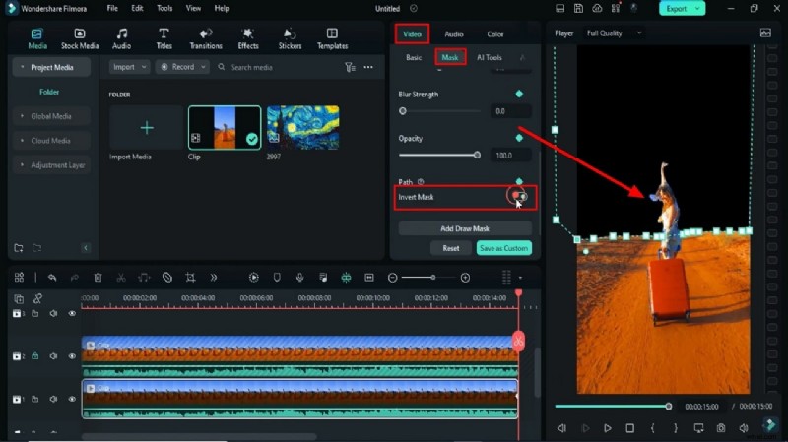
Task: Click the Add Draw Mask button
Action: coord(465,228)
